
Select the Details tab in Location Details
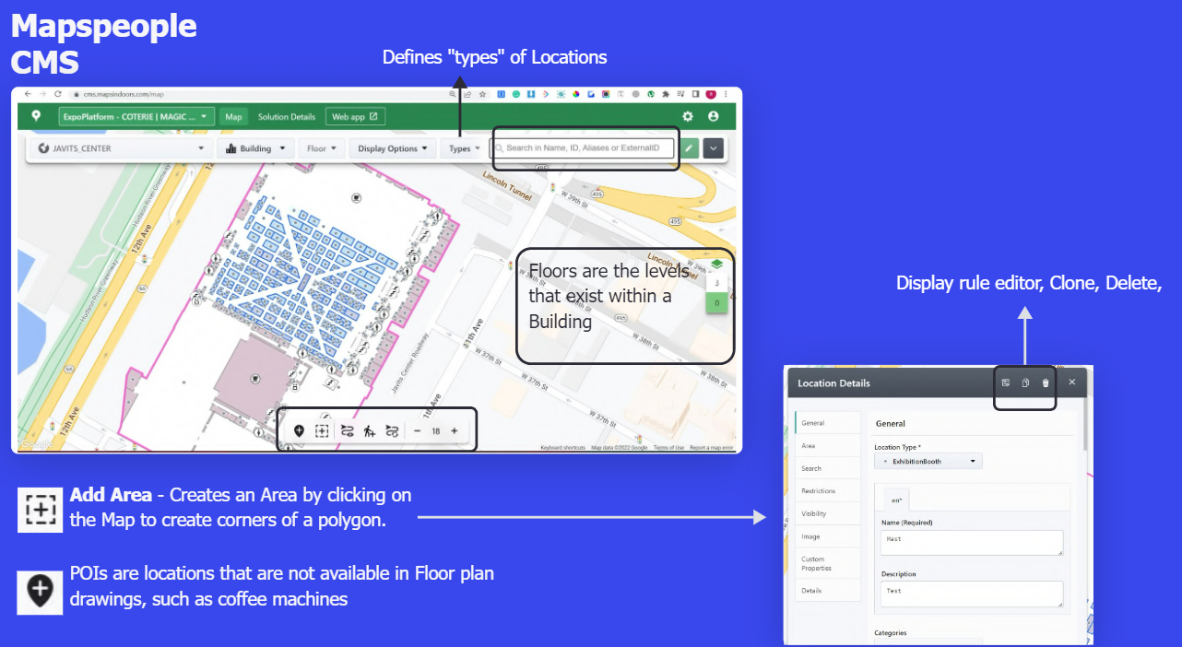tap(826, 591)
